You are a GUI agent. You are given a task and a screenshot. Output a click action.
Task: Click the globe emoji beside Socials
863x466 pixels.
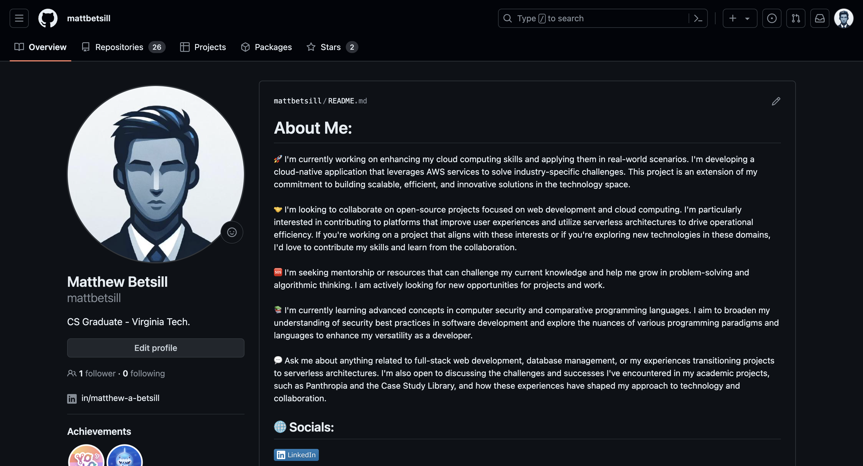pyautogui.click(x=280, y=427)
